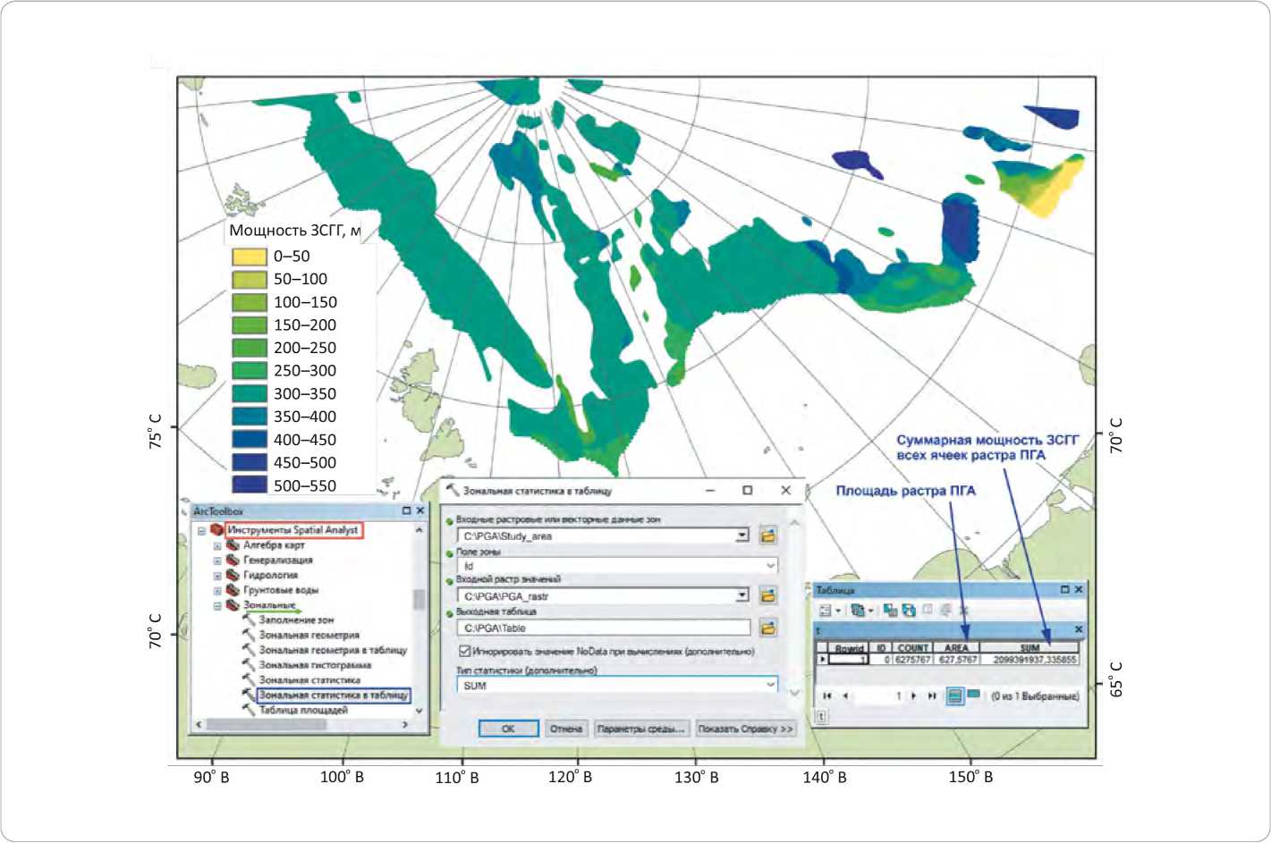1271x843 pixels.
Task: Jump to last record in table
Action: coord(932,695)
